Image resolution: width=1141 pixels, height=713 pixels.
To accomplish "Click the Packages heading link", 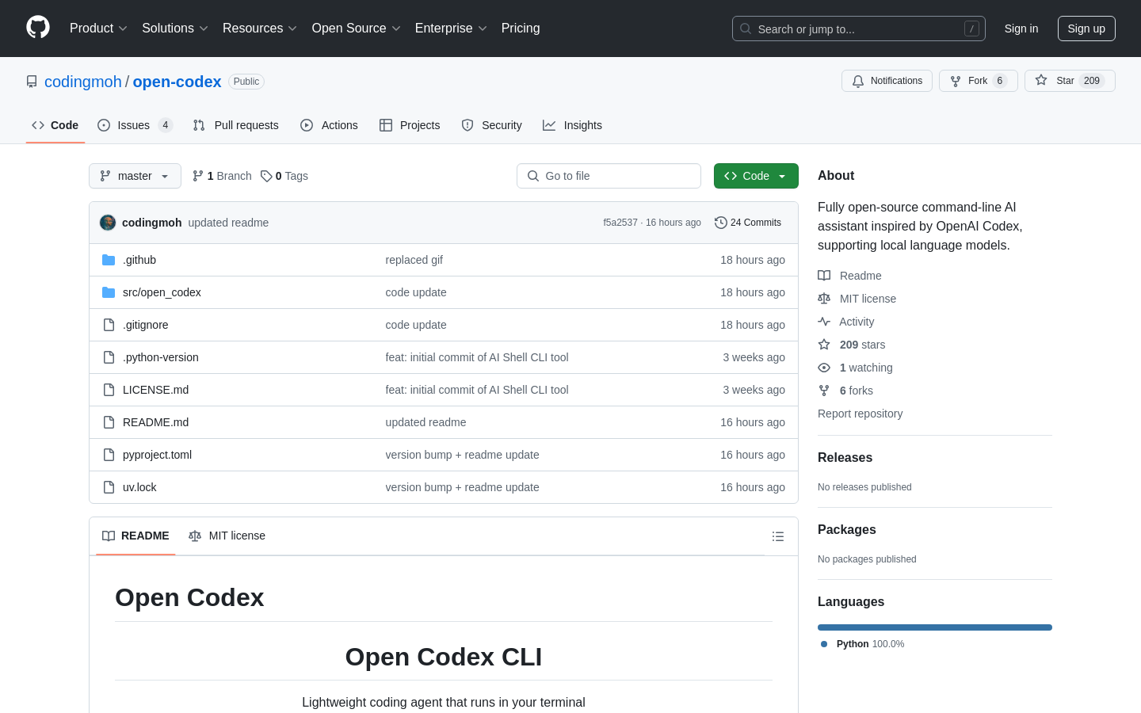I will tap(847, 530).
